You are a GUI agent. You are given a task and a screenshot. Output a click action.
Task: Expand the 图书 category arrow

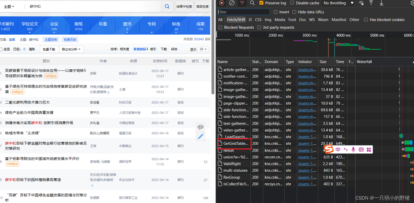(x=127, y=33)
